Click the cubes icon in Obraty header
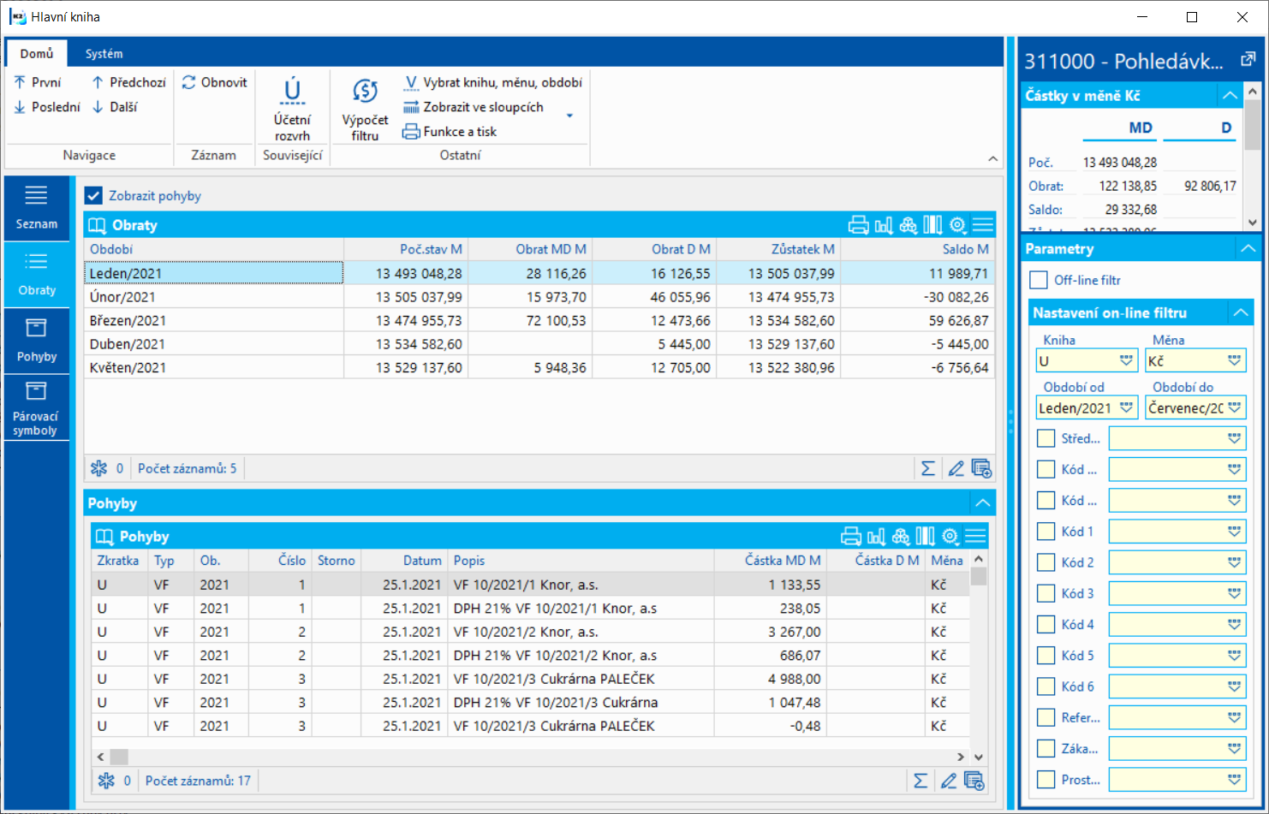Viewport: 1269px width, 814px height. tap(909, 225)
